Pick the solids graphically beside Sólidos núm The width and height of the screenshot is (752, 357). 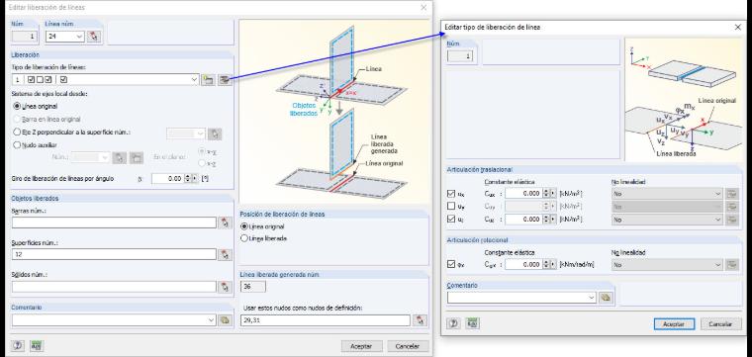click(225, 287)
